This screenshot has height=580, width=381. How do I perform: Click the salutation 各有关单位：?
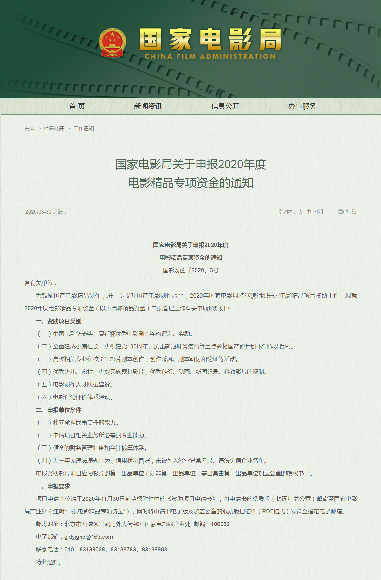coord(41,283)
